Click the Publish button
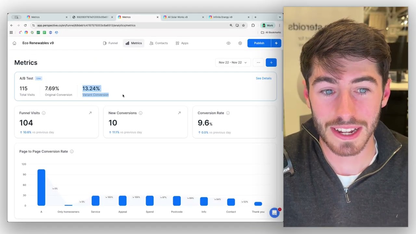The height and width of the screenshot is (234, 416). pos(259,43)
